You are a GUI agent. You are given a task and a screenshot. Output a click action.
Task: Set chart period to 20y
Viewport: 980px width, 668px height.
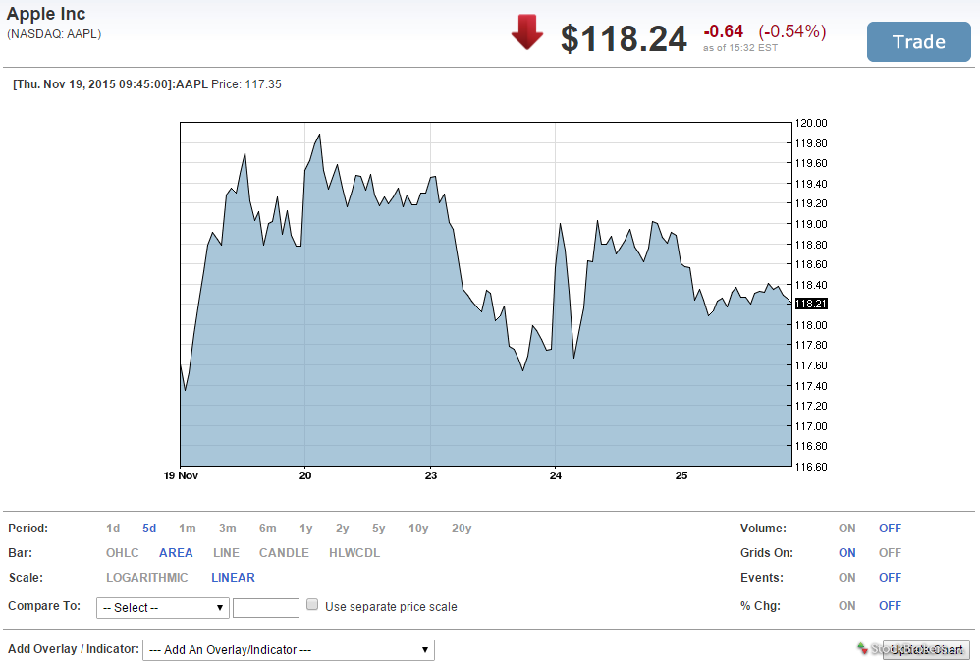coord(462,529)
